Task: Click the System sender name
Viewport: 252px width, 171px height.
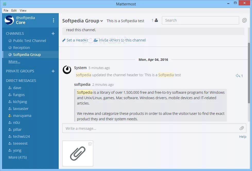Action: click(80, 68)
